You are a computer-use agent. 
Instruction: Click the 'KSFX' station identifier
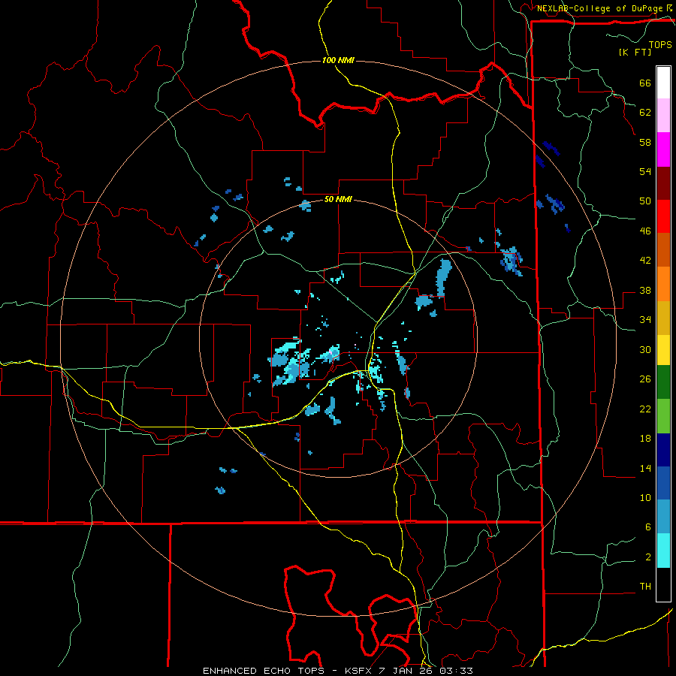pos(359,671)
